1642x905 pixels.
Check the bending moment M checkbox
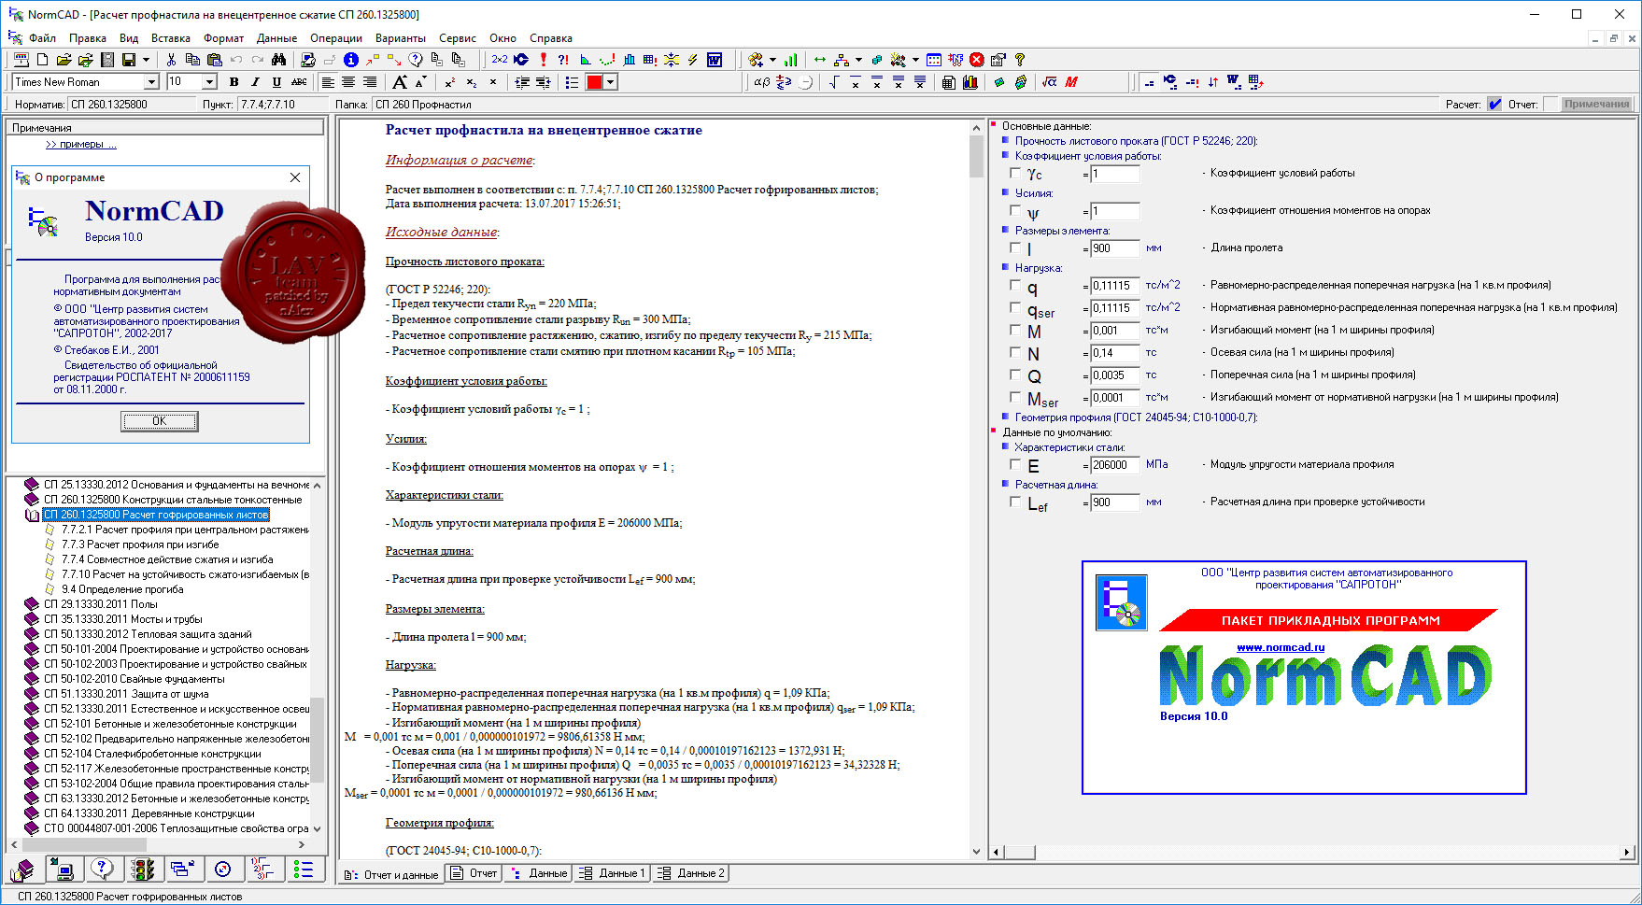(1015, 330)
